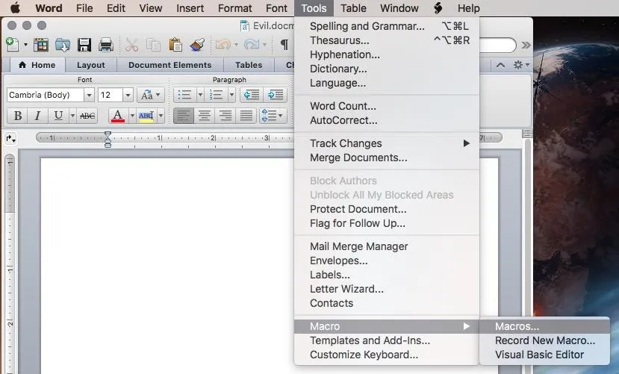The height and width of the screenshot is (374, 619).
Task: Click the Cambria (Body) font field
Action: pos(45,95)
